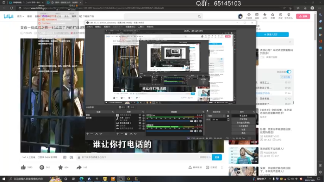Open Help menu in OBS

tap(150, 27)
